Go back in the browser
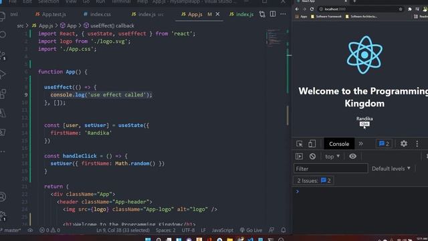Viewport: 428px width, 241px height. [297, 9]
